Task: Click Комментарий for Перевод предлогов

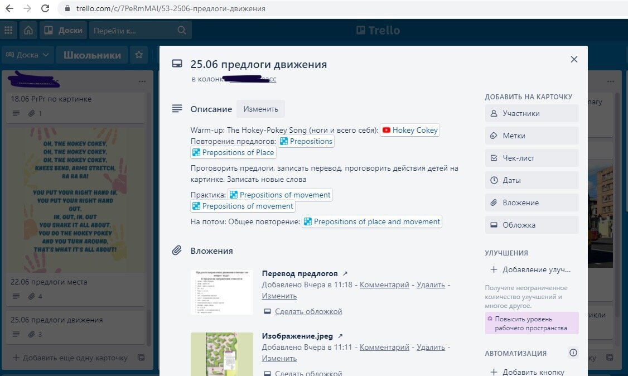Action: coord(384,285)
